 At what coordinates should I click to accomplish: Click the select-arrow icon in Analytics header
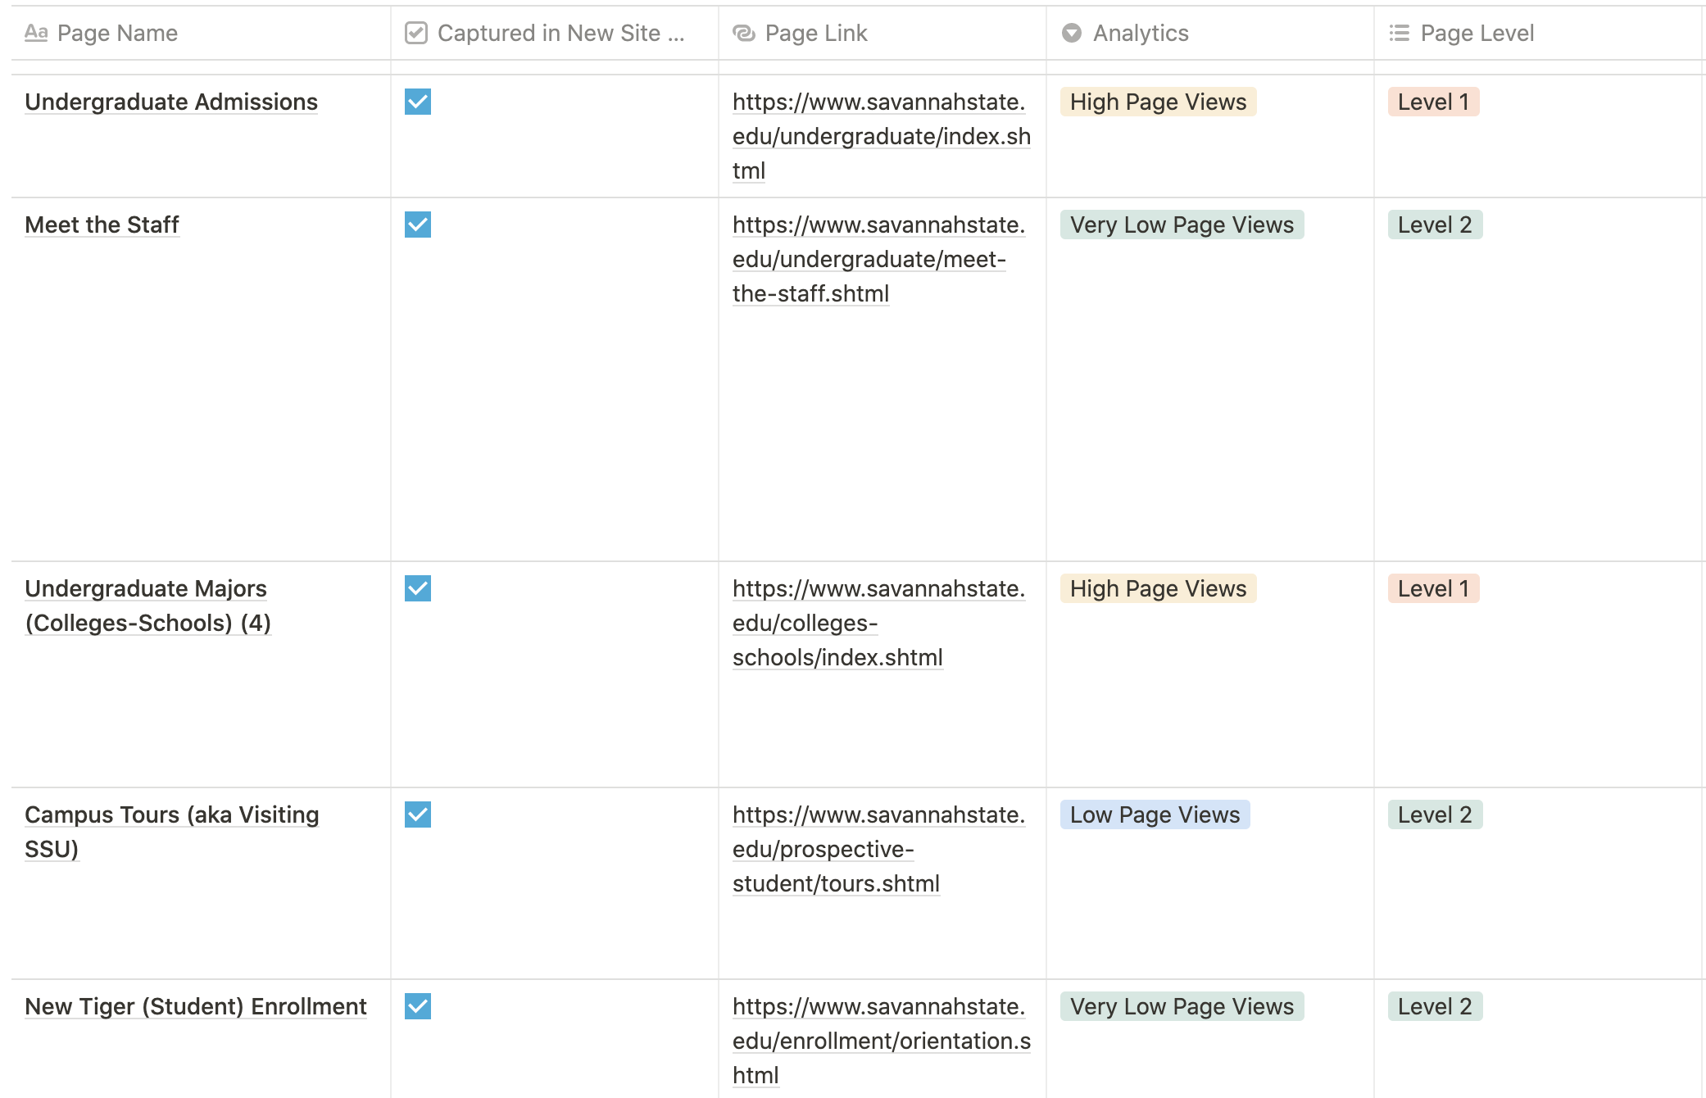[x=1071, y=33]
